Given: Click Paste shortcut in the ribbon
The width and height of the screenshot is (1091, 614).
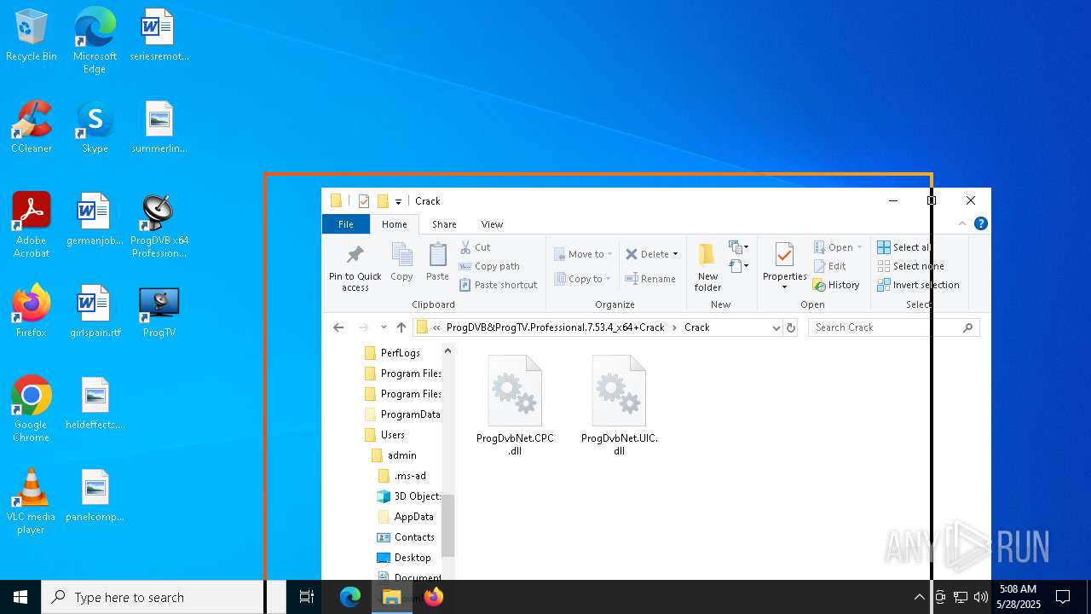Looking at the screenshot, I should coord(498,285).
